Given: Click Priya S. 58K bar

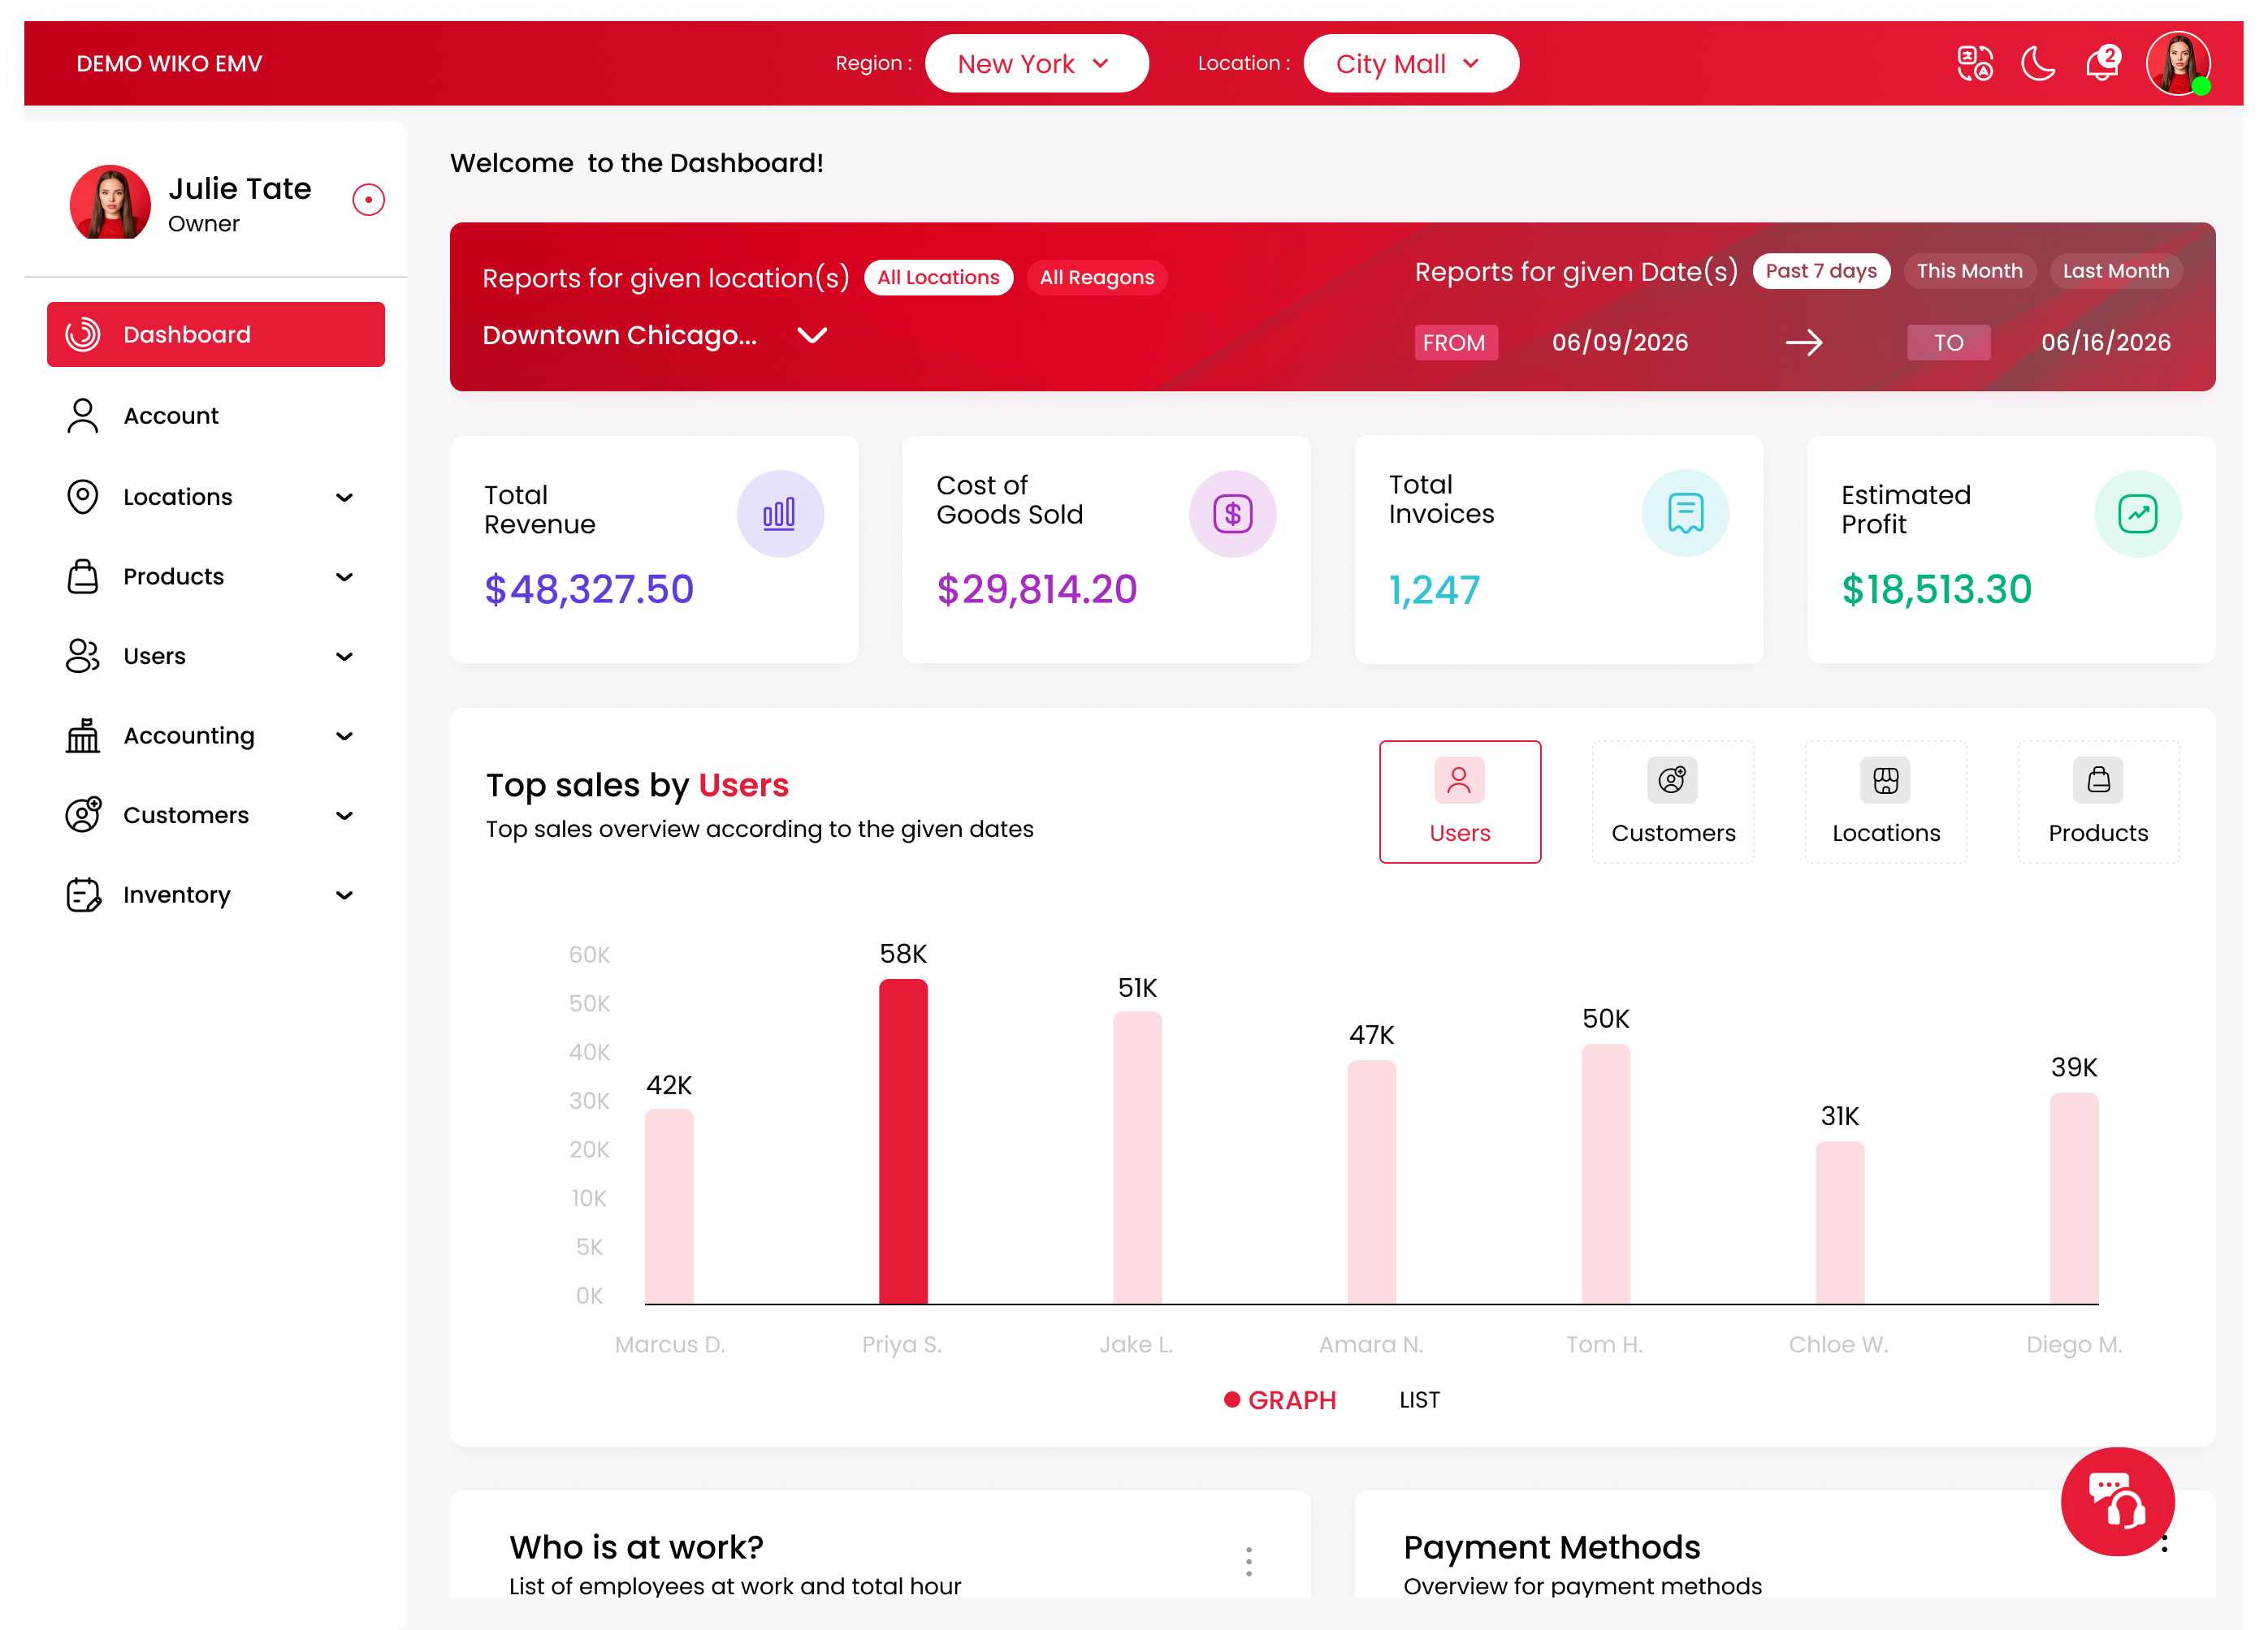Looking at the screenshot, I should tap(903, 1141).
